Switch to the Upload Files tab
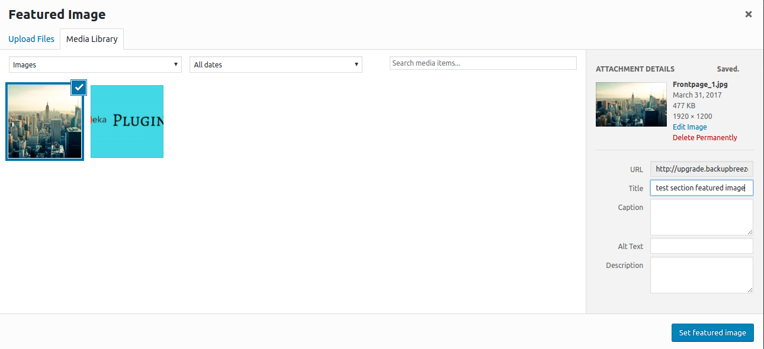The width and height of the screenshot is (764, 349). tap(31, 39)
